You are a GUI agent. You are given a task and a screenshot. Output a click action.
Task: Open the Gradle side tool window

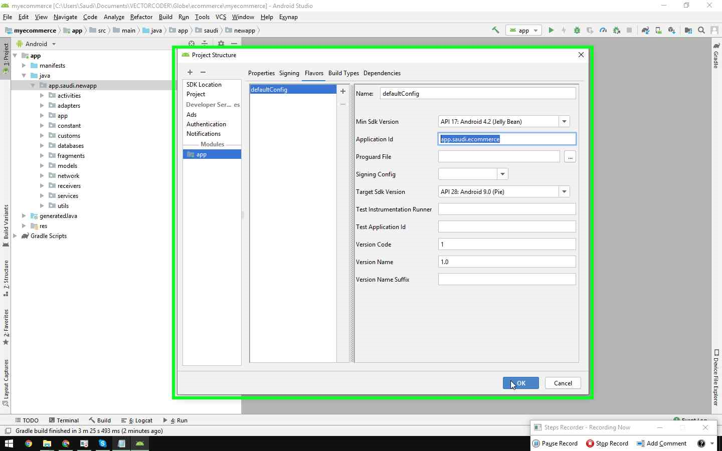tap(716, 56)
